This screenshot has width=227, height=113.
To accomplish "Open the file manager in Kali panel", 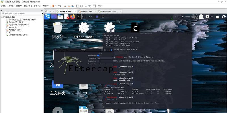I will 60,17.
